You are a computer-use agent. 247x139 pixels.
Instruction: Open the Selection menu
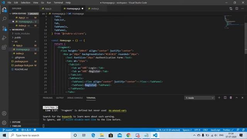pyautogui.click(x=25, y=3)
